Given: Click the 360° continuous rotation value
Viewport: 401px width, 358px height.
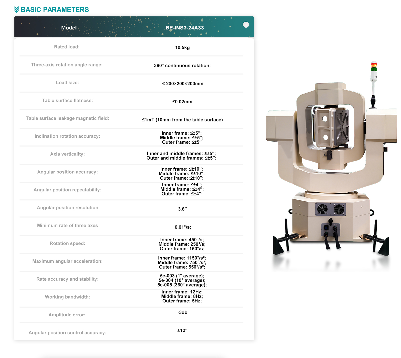Looking at the screenshot, I should (x=182, y=65).
